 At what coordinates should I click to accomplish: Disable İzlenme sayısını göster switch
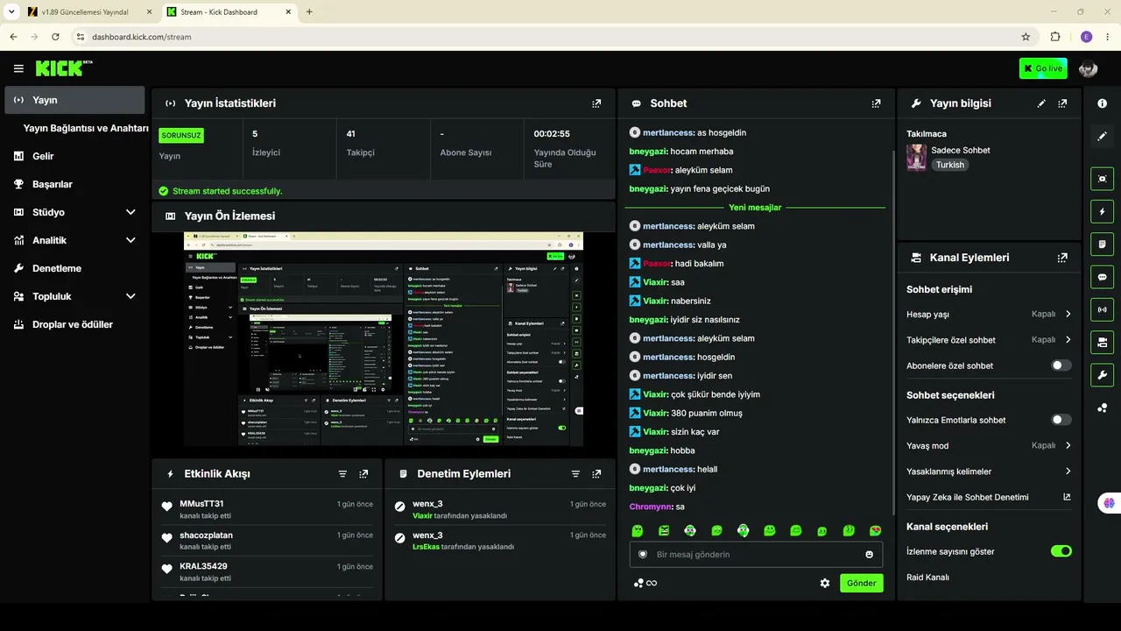[x=1061, y=551]
